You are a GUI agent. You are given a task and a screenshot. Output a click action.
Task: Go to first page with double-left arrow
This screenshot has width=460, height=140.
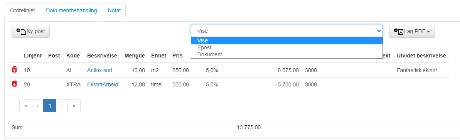click(26, 106)
